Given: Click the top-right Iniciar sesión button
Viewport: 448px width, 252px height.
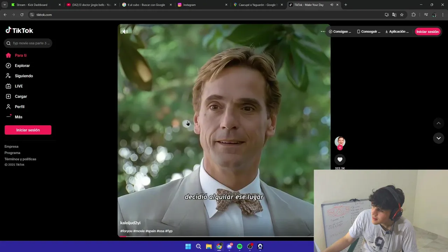Looking at the screenshot, I should click(x=427, y=31).
